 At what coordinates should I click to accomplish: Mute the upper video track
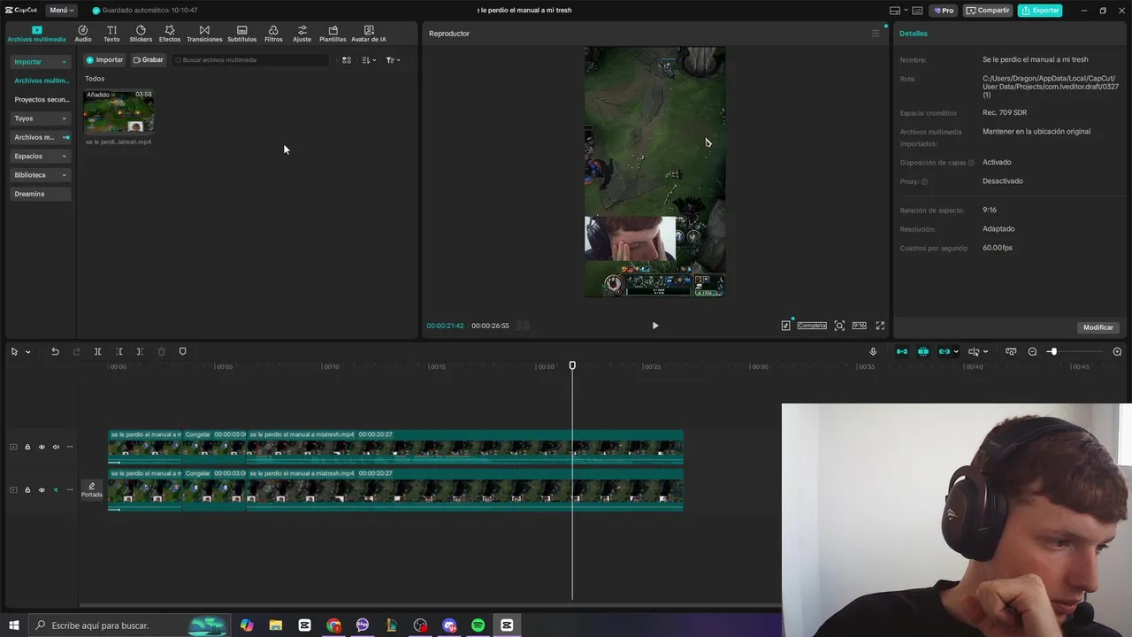pyautogui.click(x=56, y=447)
